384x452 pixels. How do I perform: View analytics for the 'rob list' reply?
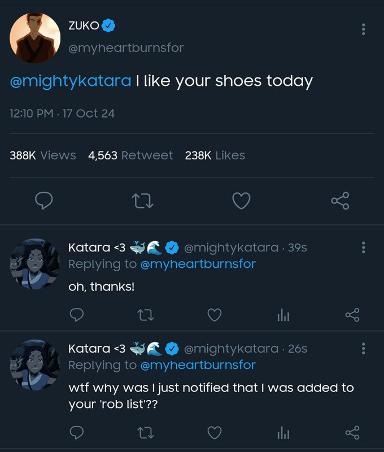283,433
